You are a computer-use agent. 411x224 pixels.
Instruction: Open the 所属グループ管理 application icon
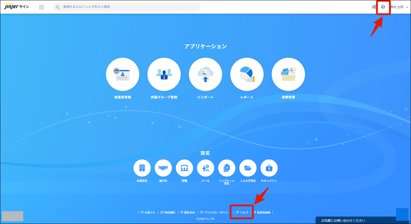click(x=164, y=75)
